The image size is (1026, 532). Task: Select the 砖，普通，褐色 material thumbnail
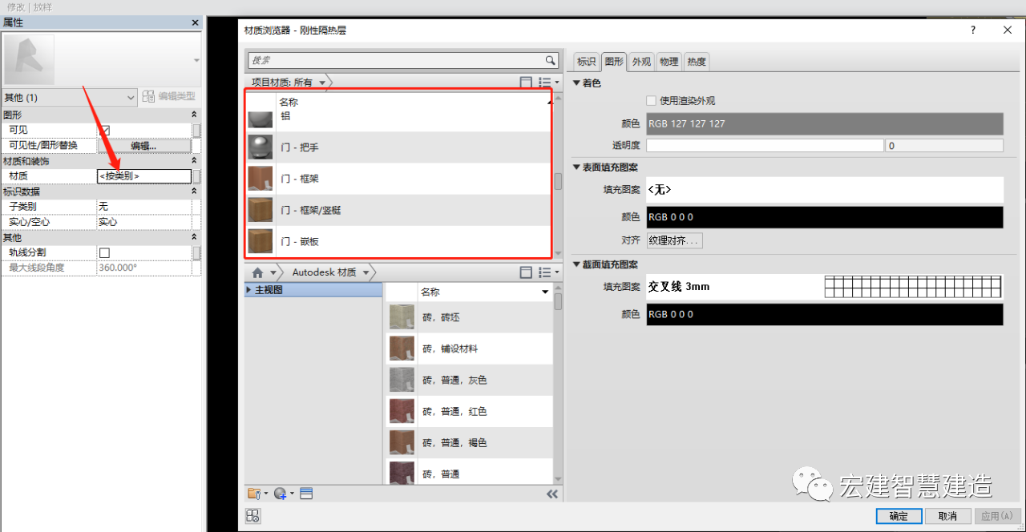point(401,442)
